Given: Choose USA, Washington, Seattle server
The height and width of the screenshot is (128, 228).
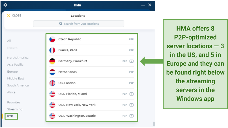Looking at the screenshot, I should pyautogui.click(x=91, y=116).
